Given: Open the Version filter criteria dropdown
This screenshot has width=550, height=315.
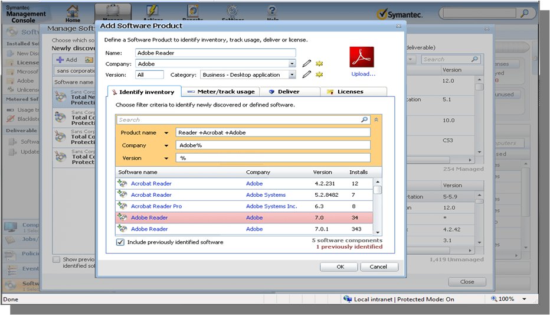Looking at the screenshot, I should click(166, 158).
